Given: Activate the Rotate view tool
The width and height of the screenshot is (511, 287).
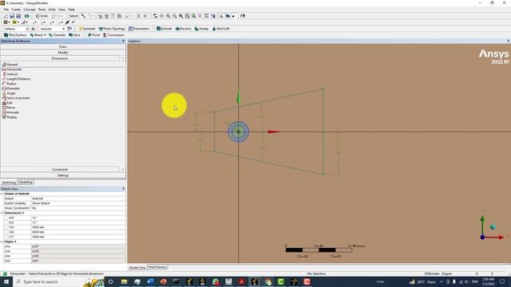Looking at the screenshot, I should point(155,16).
